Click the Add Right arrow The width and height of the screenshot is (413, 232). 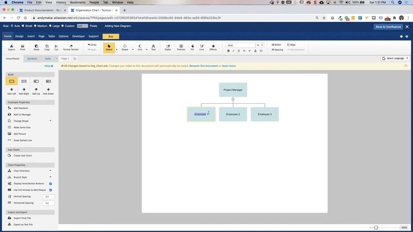24,91
